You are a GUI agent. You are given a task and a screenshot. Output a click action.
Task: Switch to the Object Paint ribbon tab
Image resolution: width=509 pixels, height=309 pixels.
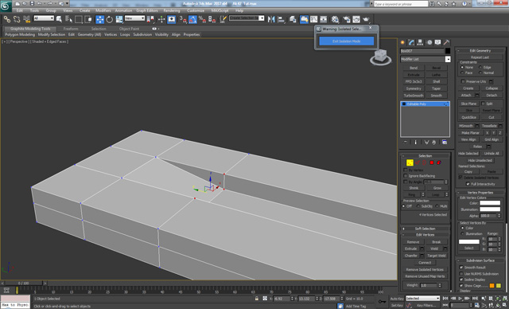coord(129,29)
